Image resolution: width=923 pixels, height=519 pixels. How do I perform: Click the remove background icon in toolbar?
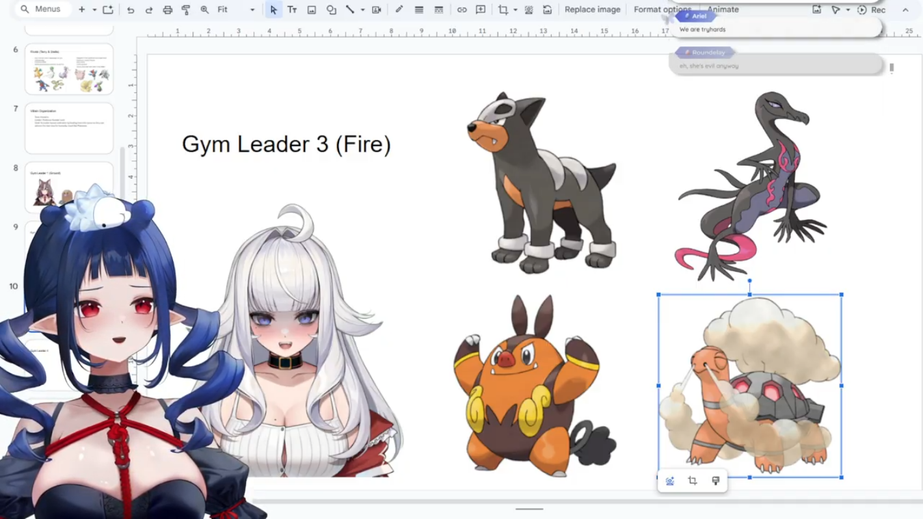click(x=529, y=10)
